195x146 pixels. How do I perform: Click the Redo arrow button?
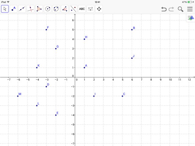(x=171, y=9)
